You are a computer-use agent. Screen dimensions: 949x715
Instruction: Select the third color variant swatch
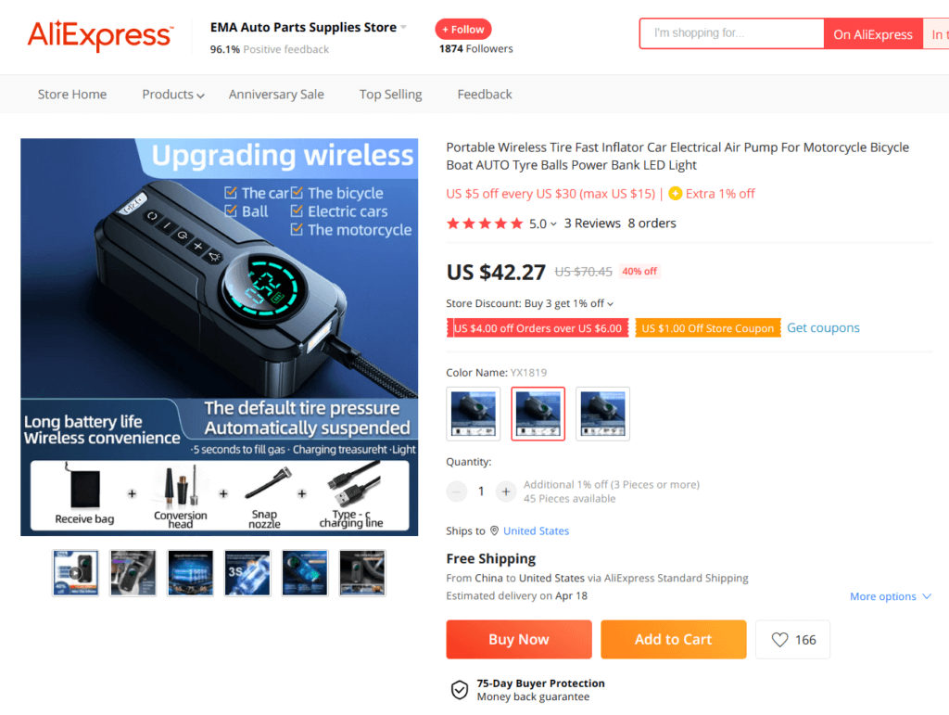[602, 414]
